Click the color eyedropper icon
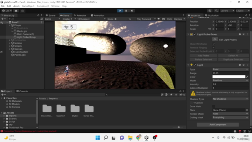This screenshot has width=252, height=142. pos(247,77)
